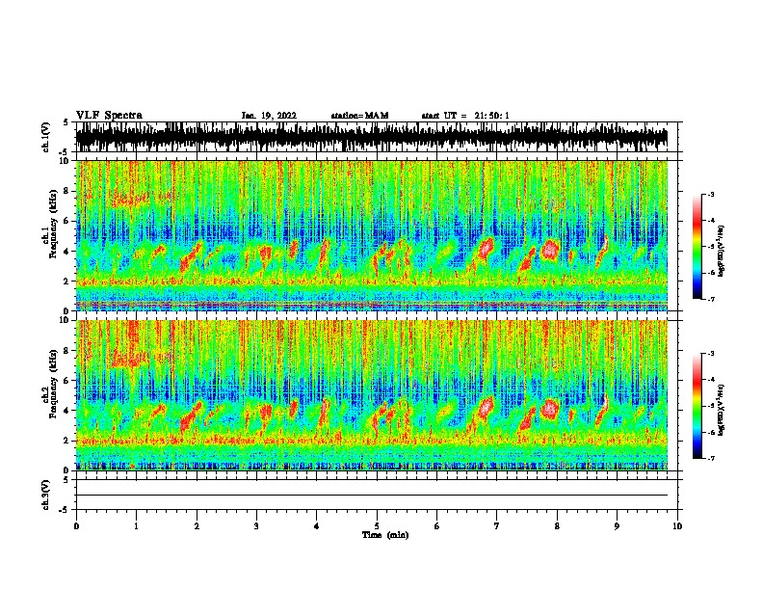Click the ch.2 spectrogram color scale bar
The width and height of the screenshot is (763, 590).
697,406
